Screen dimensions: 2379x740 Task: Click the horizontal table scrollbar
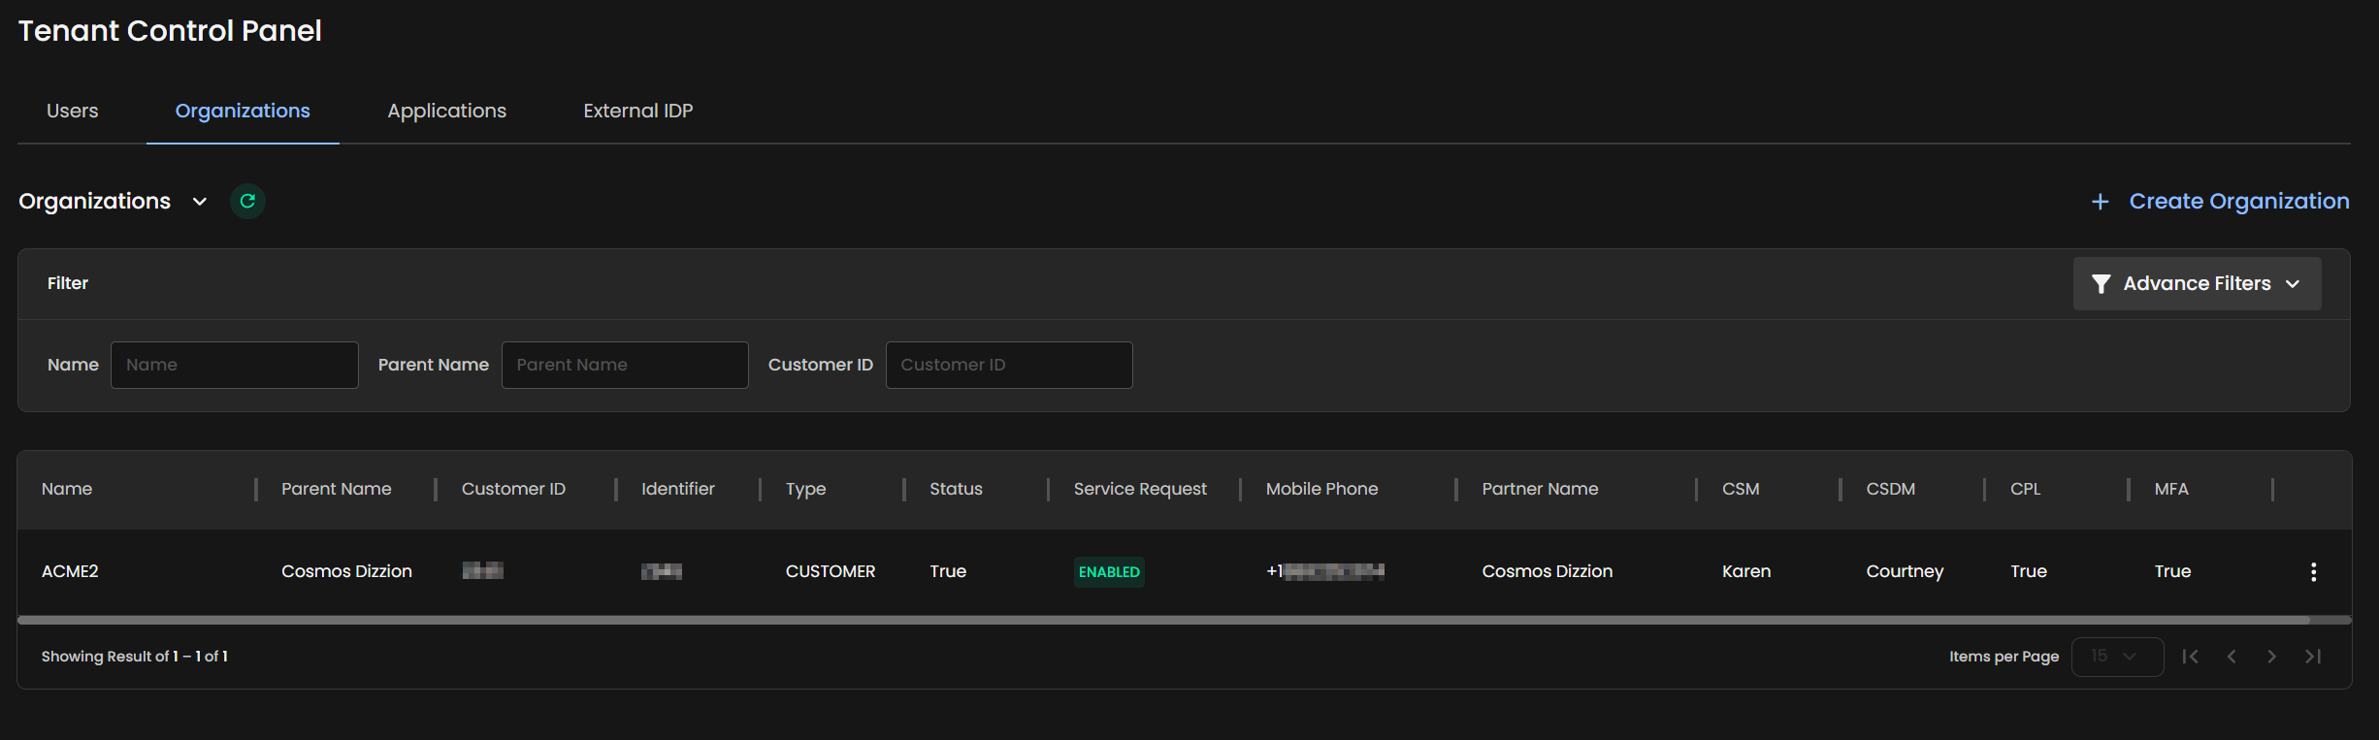coord(1164,619)
